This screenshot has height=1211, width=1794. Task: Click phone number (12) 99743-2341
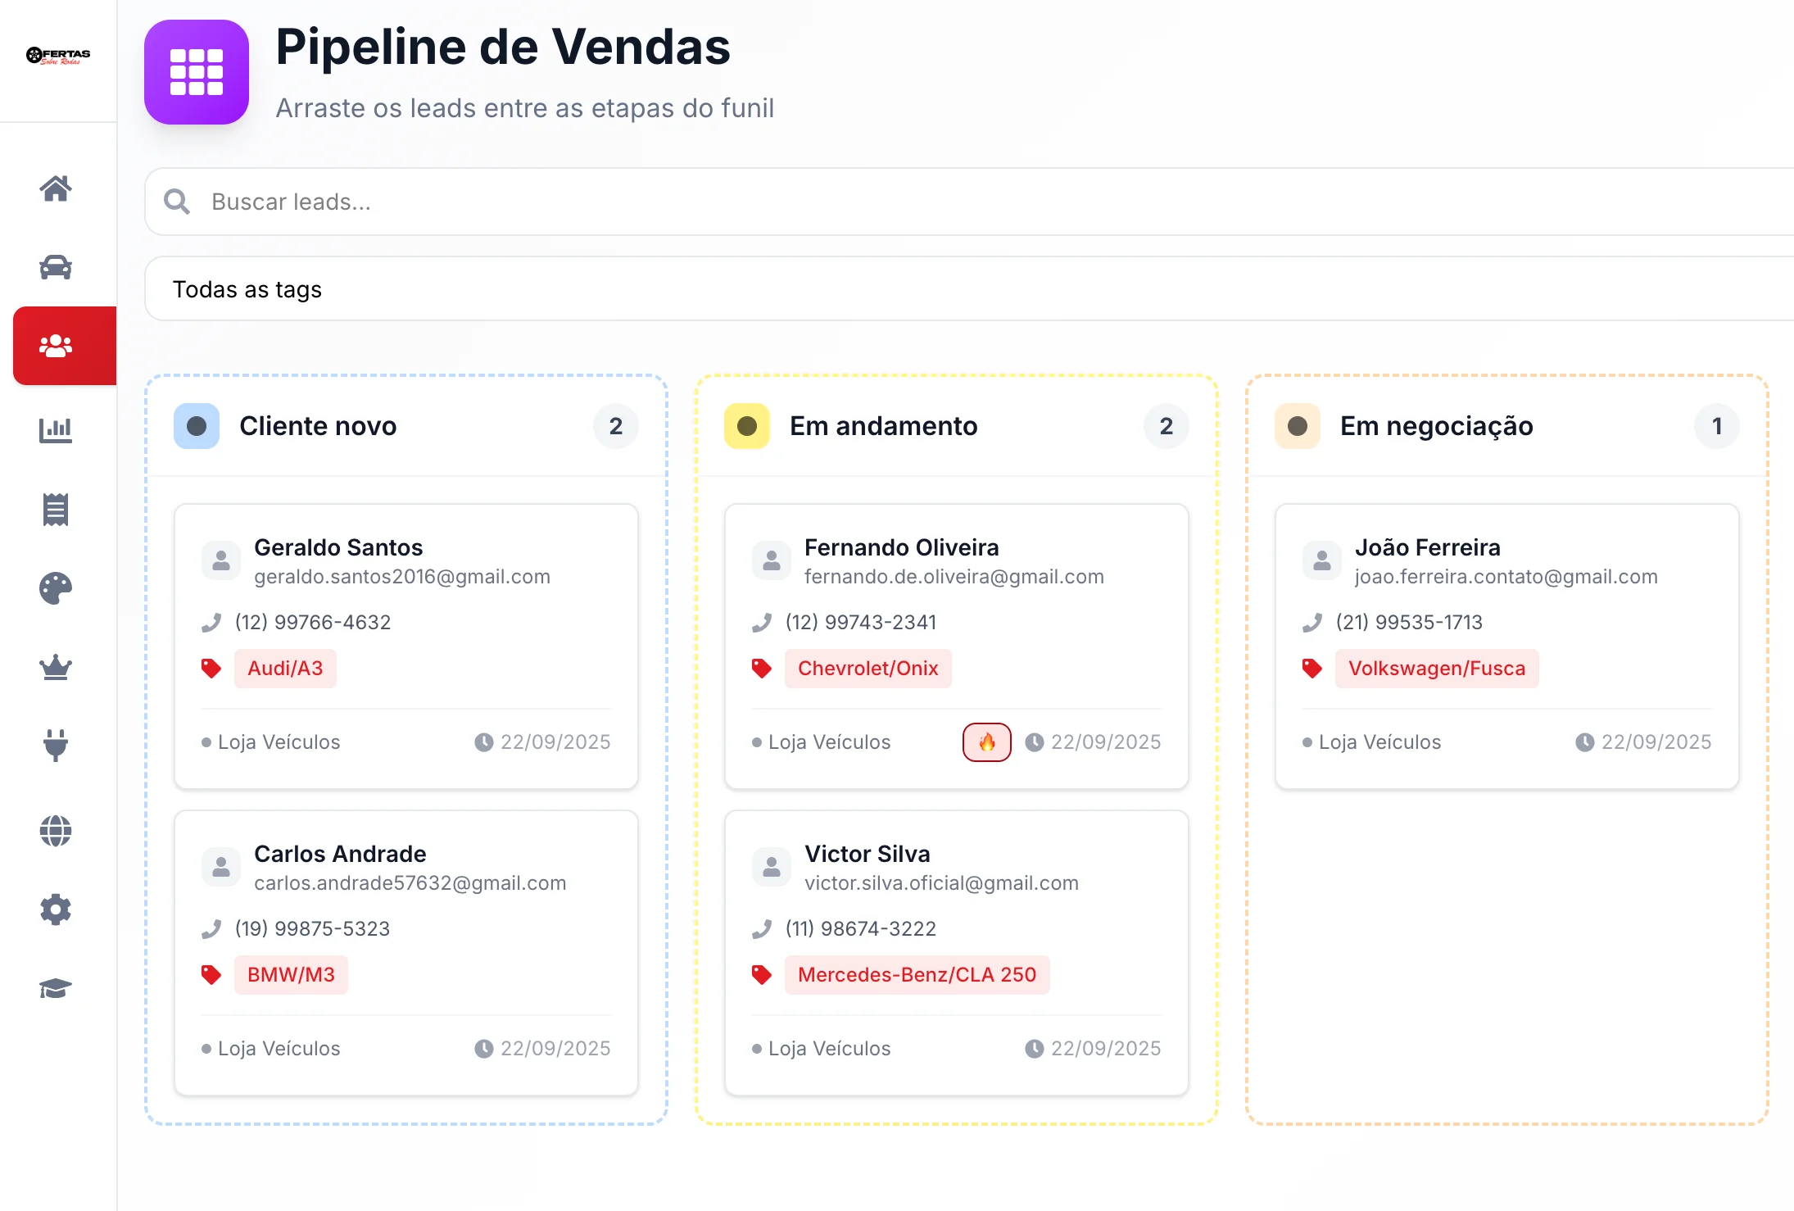tap(860, 623)
